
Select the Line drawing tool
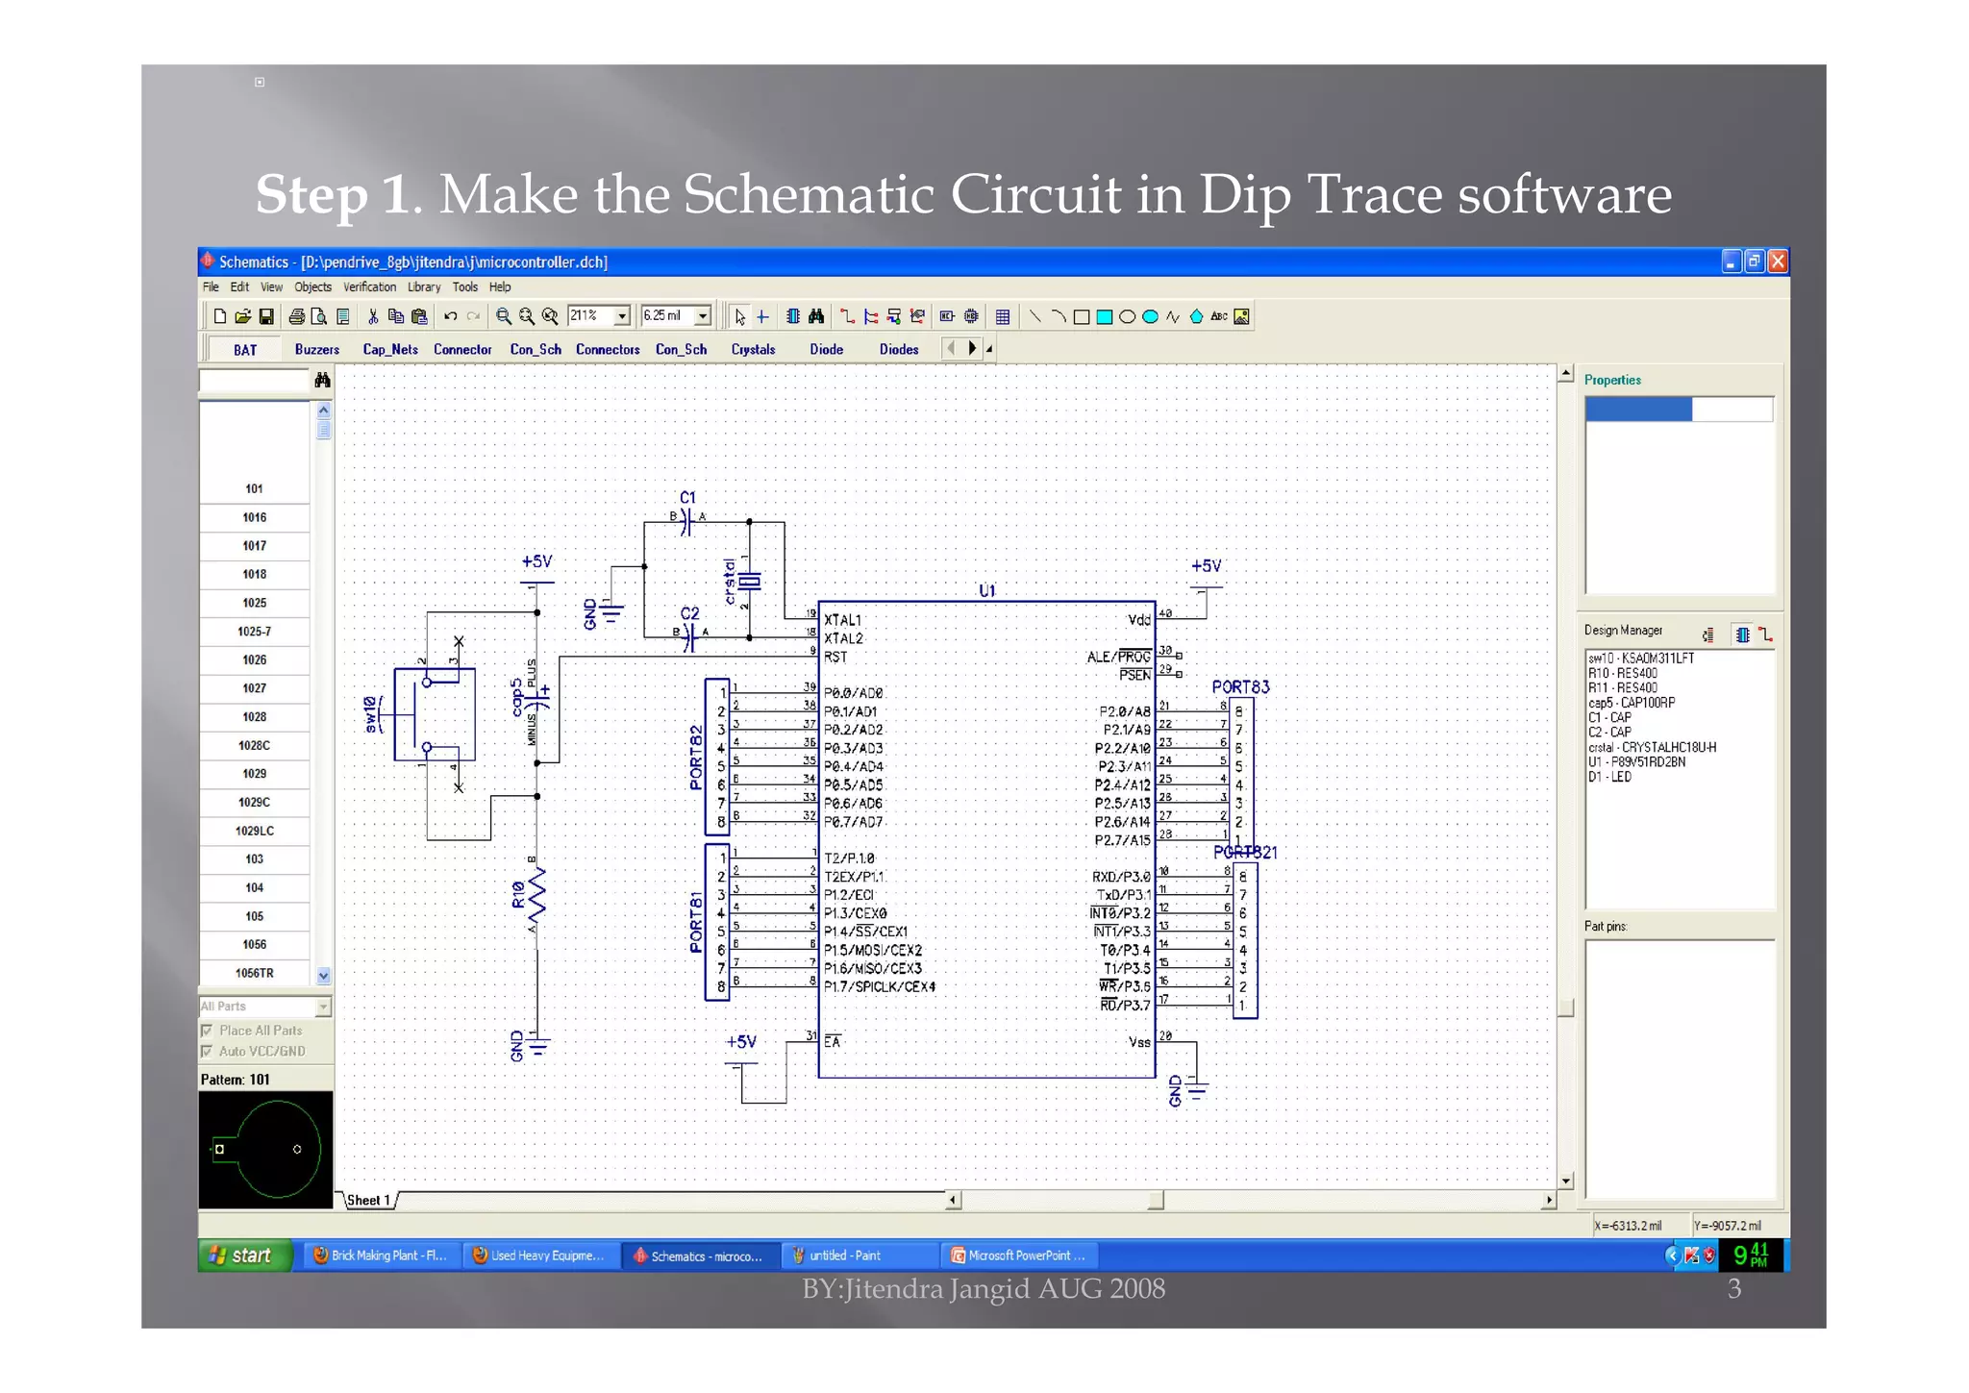(x=1034, y=316)
